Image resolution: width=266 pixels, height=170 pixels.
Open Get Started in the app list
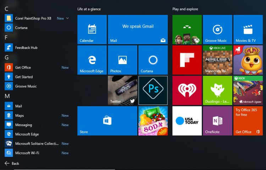point(37,77)
